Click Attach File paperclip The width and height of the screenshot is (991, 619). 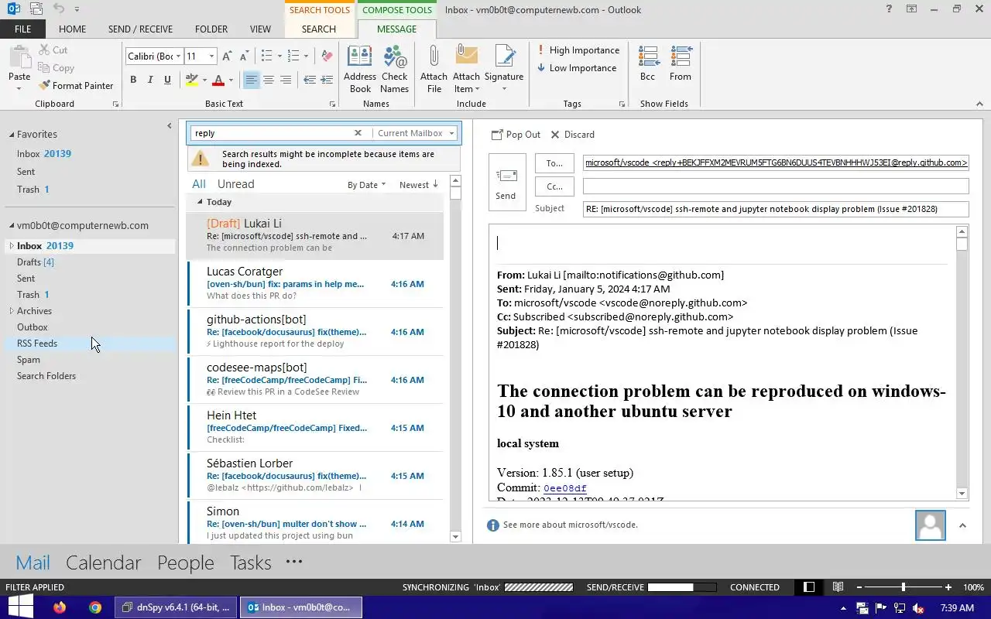pyautogui.click(x=434, y=69)
